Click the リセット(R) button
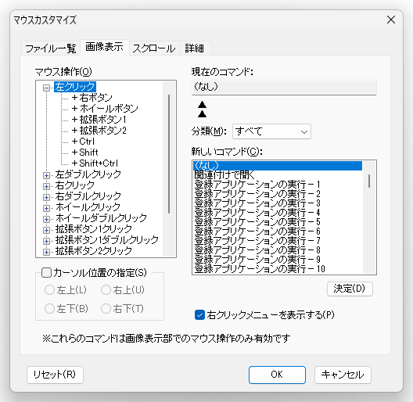413x402 pixels. pyautogui.click(x=55, y=375)
